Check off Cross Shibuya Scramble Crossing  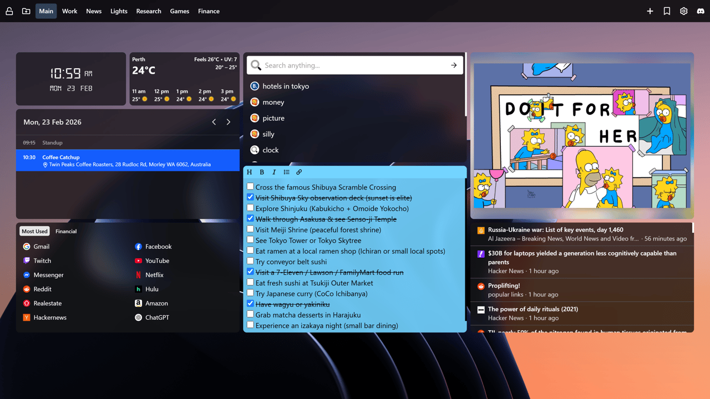click(x=250, y=187)
